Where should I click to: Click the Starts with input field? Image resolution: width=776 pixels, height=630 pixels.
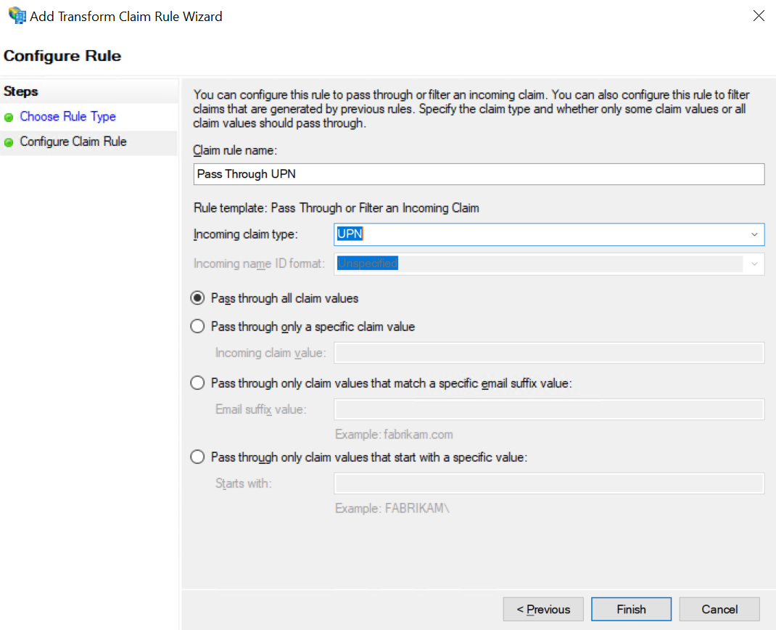pyautogui.click(x=548, y=483)
